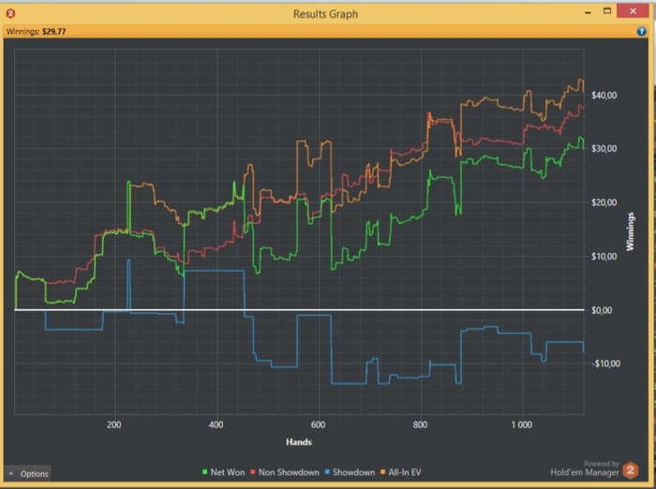Click the $0,00 axis label
Image resolution: width=656 pixels, height=489 pixels.
click(x=602, y=310)
